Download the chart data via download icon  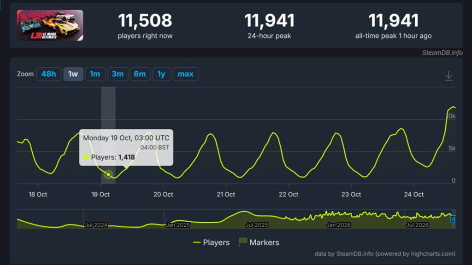(x=448, y=76)
